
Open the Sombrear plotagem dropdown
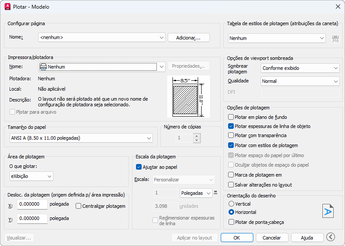(300, 68)
